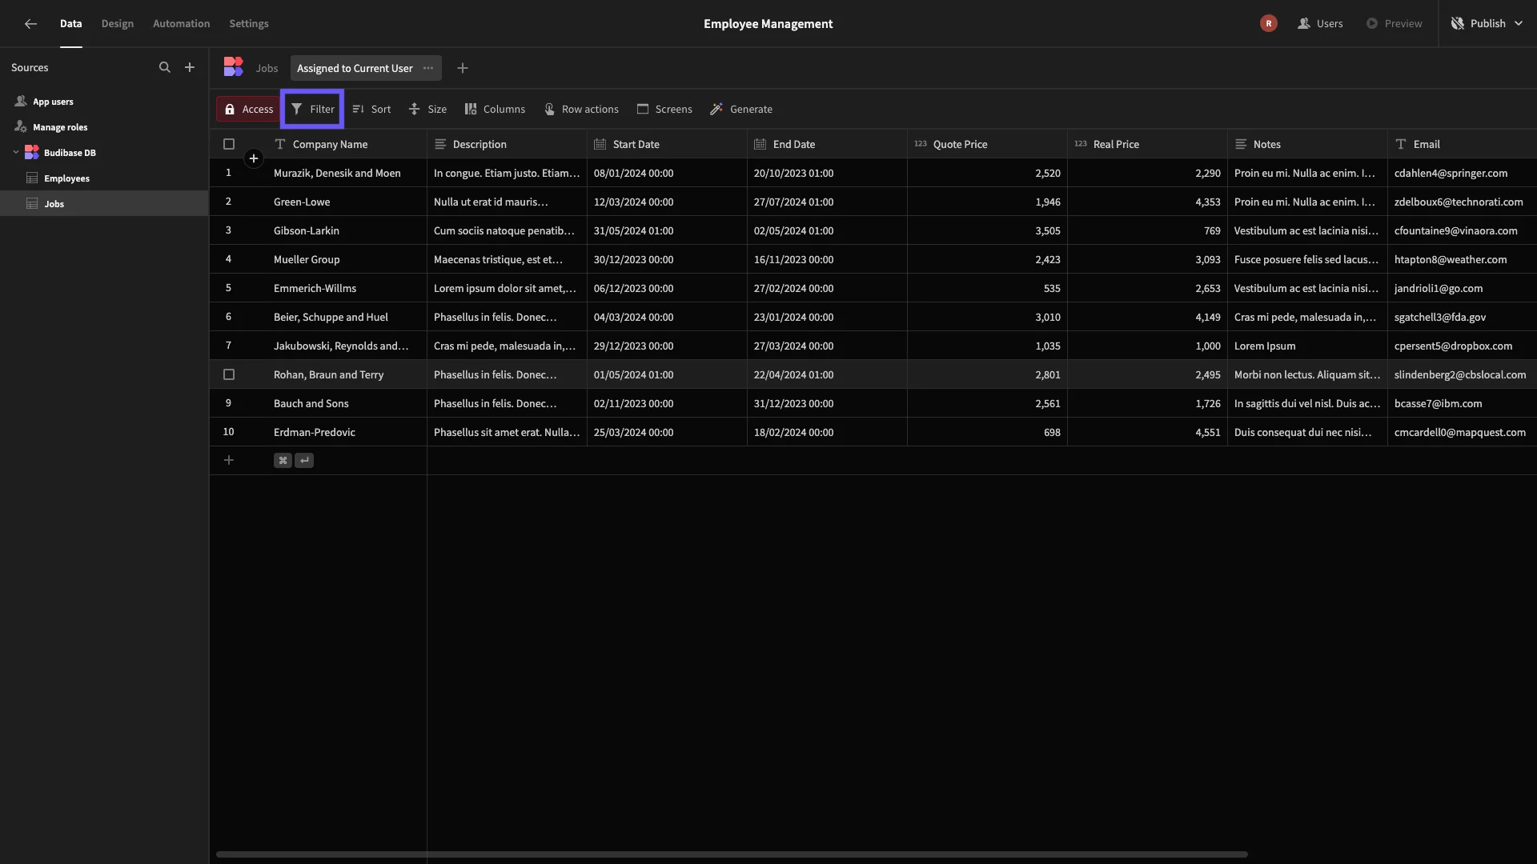Add a new source with plus icon
This screenshot has width=1537, height=864.
190,68
